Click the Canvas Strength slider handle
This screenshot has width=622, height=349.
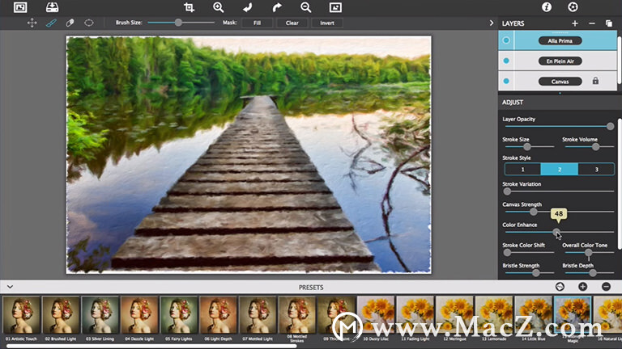pyautogui.click(x=534, y=212)
